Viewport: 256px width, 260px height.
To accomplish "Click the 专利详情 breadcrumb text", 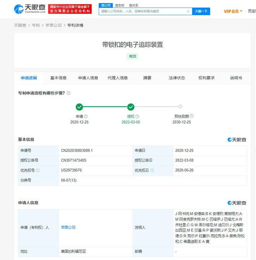I will click(75, 25).
